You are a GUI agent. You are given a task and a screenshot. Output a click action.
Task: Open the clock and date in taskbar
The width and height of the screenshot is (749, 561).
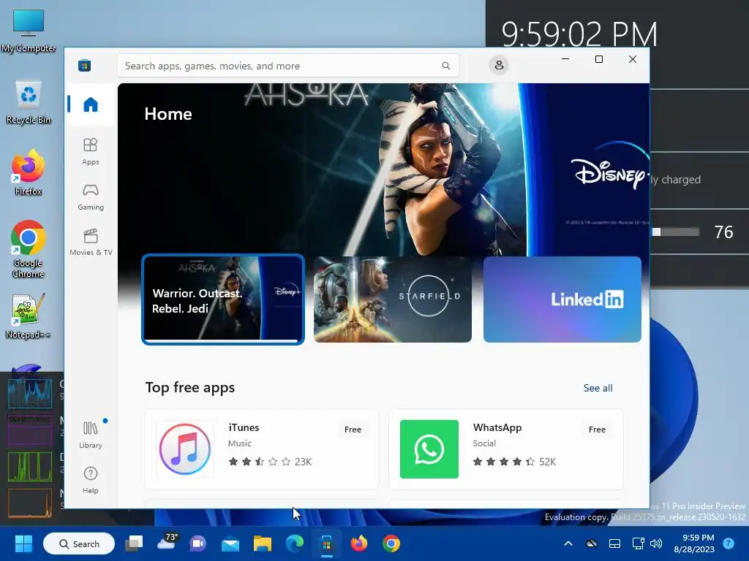click(694, 543)
